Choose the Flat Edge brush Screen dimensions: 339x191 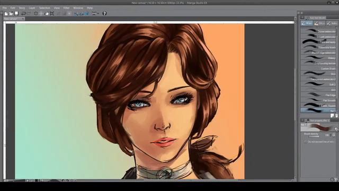(318, 95)
